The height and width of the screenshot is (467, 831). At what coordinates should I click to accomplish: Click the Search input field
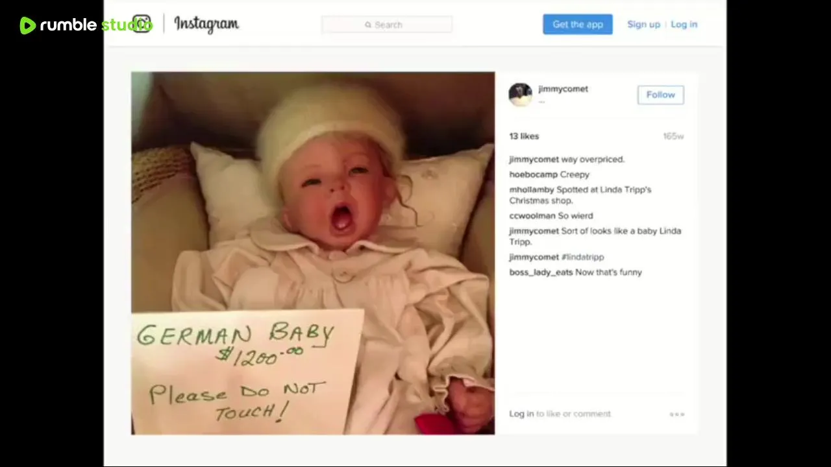coord(387,25)
